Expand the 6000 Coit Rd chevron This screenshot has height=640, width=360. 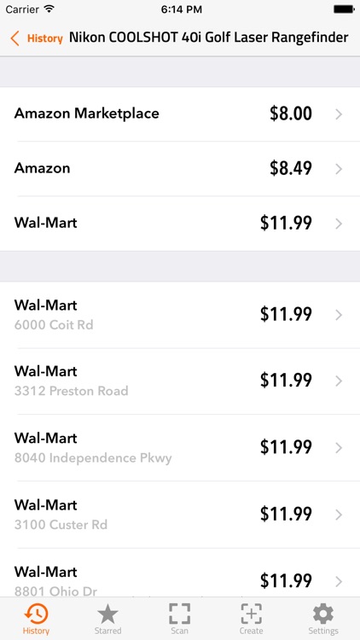click(x=339, y=315)
